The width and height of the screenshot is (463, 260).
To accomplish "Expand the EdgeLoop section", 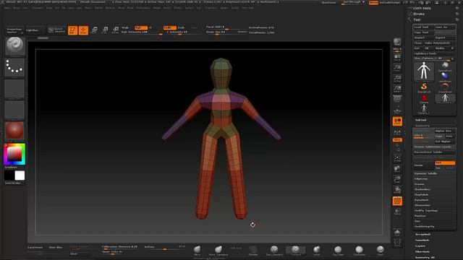I will (421, 179).
